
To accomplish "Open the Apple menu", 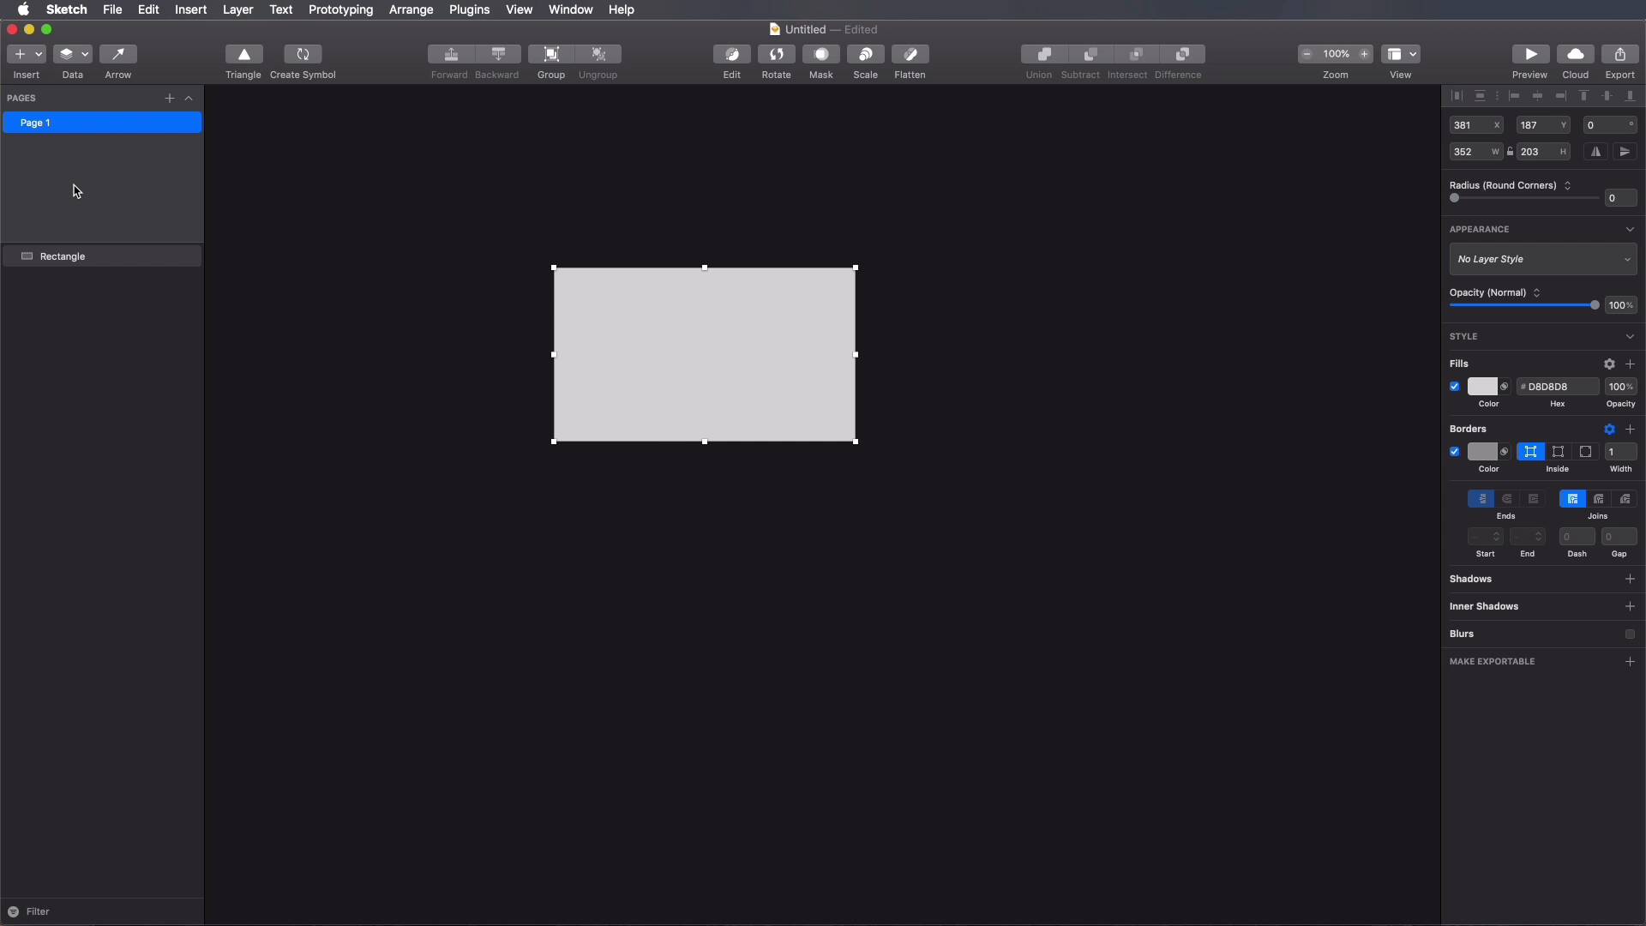I will click(24, 9).
